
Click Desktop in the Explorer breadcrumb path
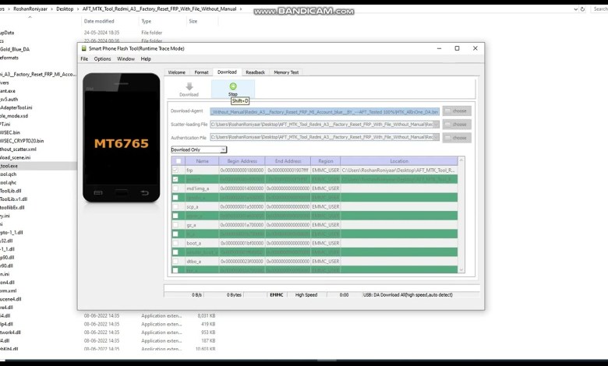[x=65, y=9]
